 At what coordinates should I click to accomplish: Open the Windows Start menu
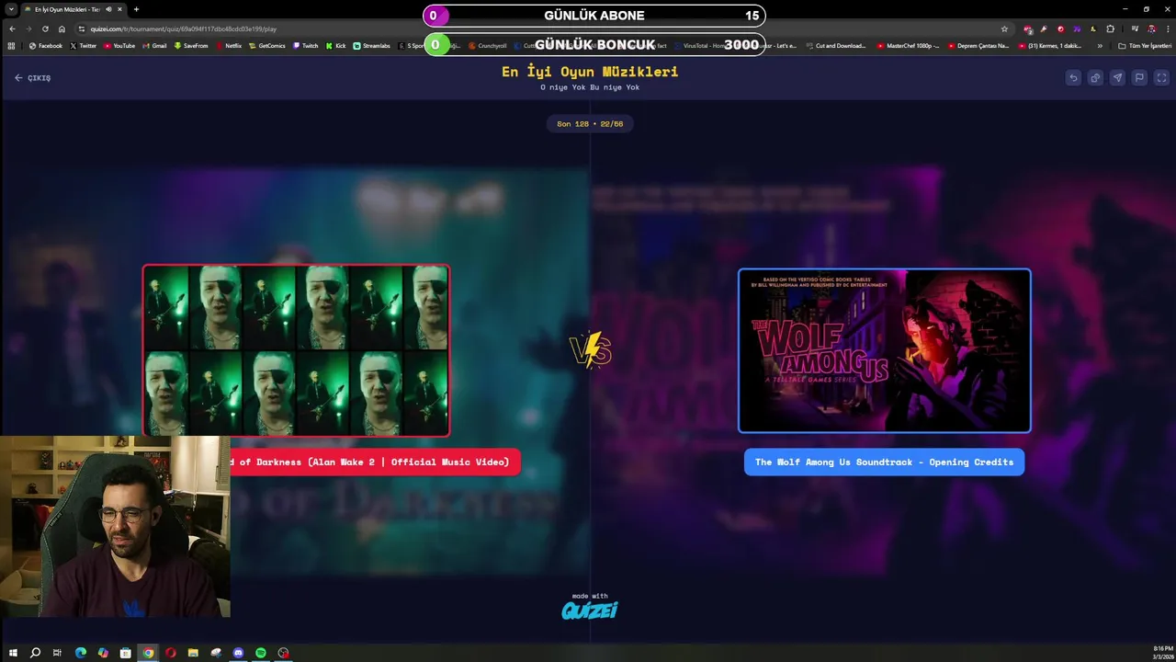[x=13, y=653]
